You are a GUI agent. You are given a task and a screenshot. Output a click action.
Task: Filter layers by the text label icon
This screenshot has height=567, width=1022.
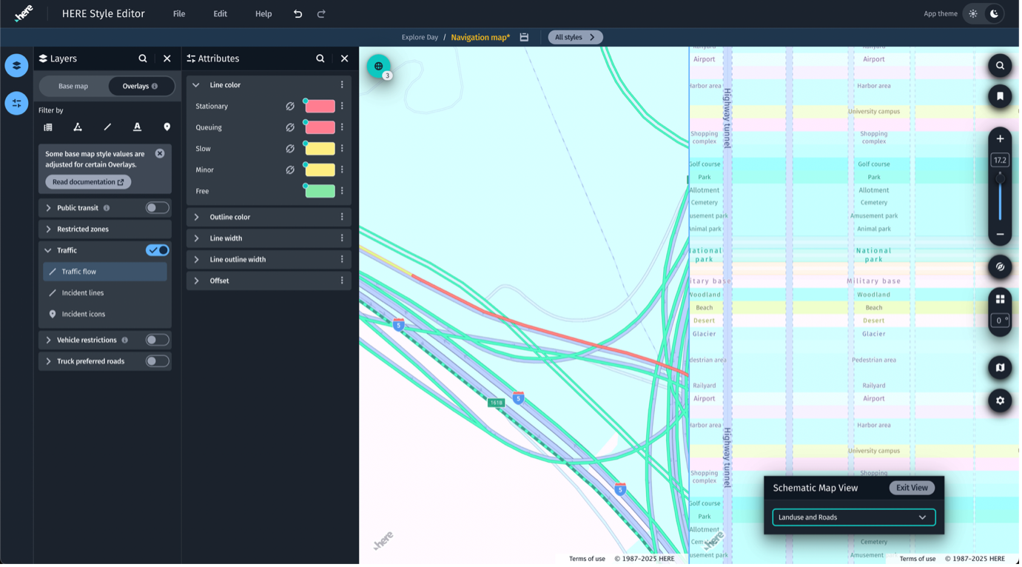pos(137,127)
